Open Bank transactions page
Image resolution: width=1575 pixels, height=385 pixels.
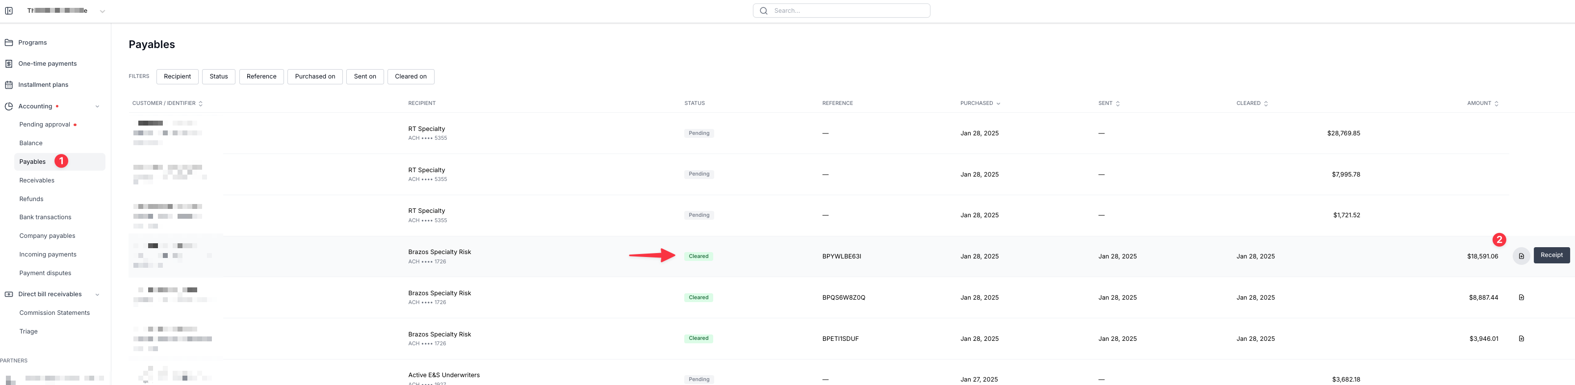point(45,217)
